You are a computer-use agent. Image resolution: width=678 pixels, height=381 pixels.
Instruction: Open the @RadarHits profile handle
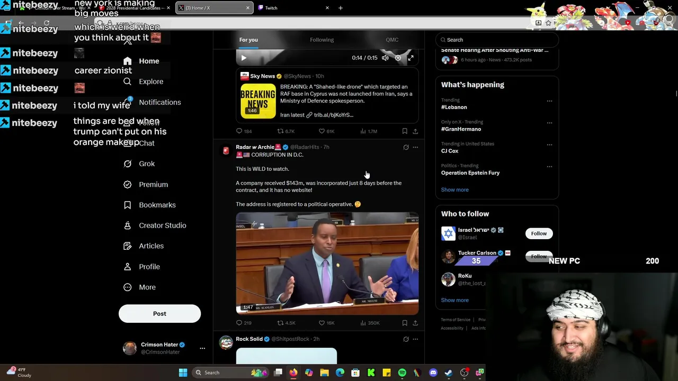pyautogui.click(x=305, y=147)
